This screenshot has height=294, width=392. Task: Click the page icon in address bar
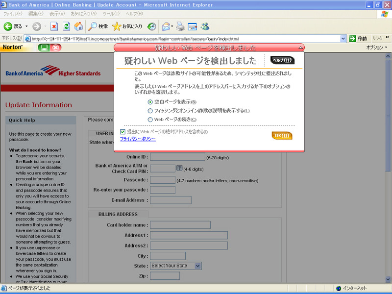coord(28,39)
